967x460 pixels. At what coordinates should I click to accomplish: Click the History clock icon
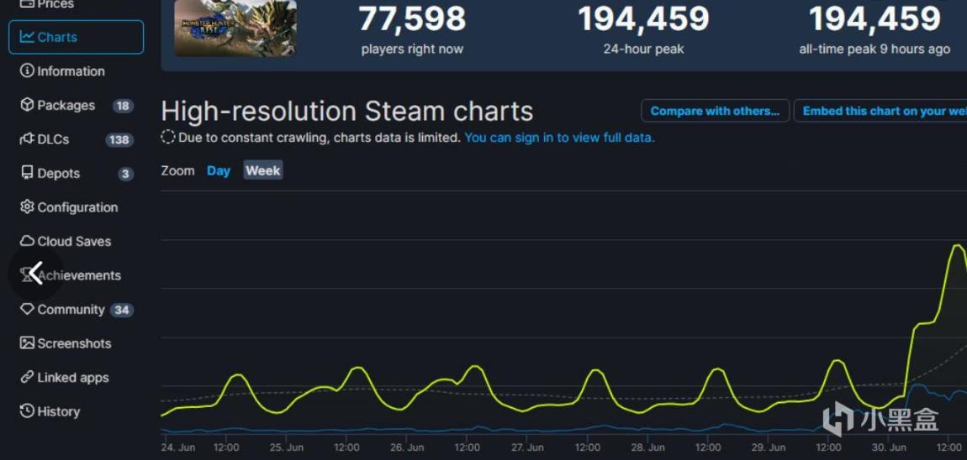[27, 411]
